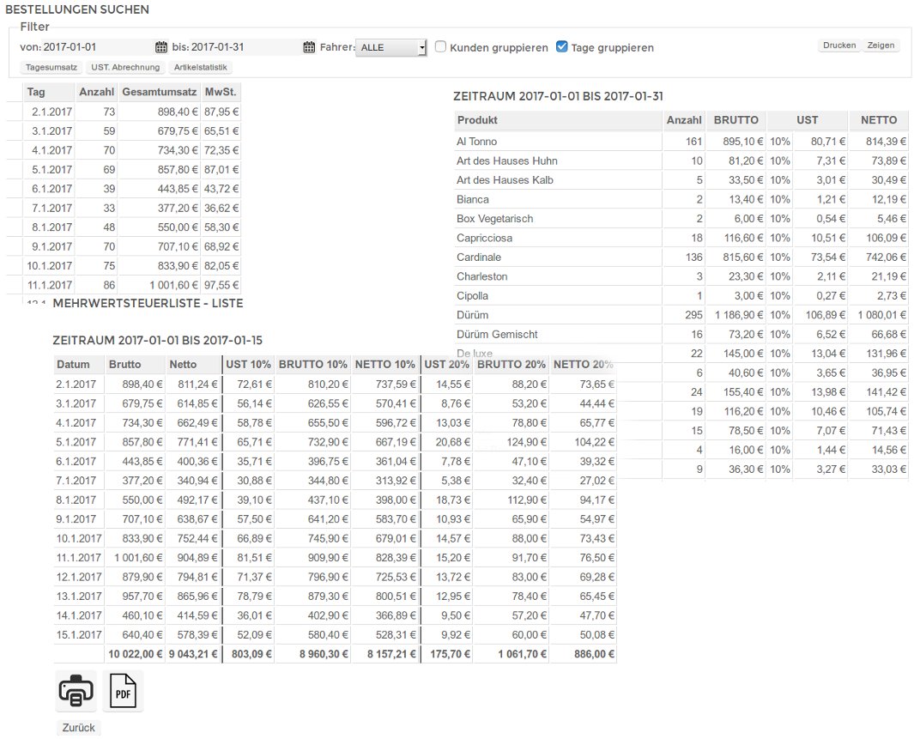Open the calendar picker next to the 'von' date
The image size is (914, 739).
point(160,47)
